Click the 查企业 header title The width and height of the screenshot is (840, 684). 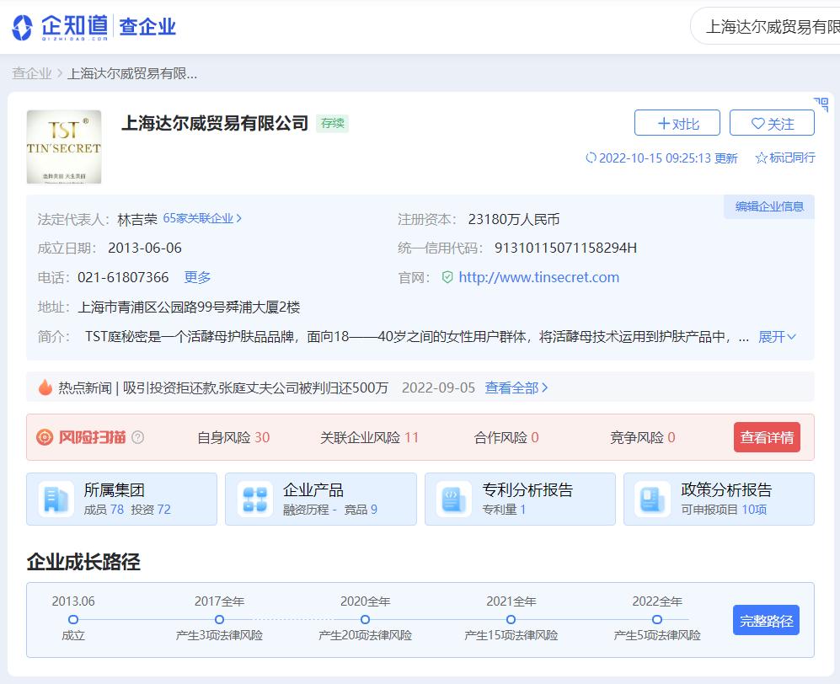click(147, 27)
